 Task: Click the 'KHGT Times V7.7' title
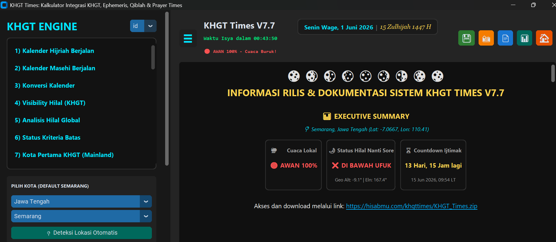click(x=239, y=26)
